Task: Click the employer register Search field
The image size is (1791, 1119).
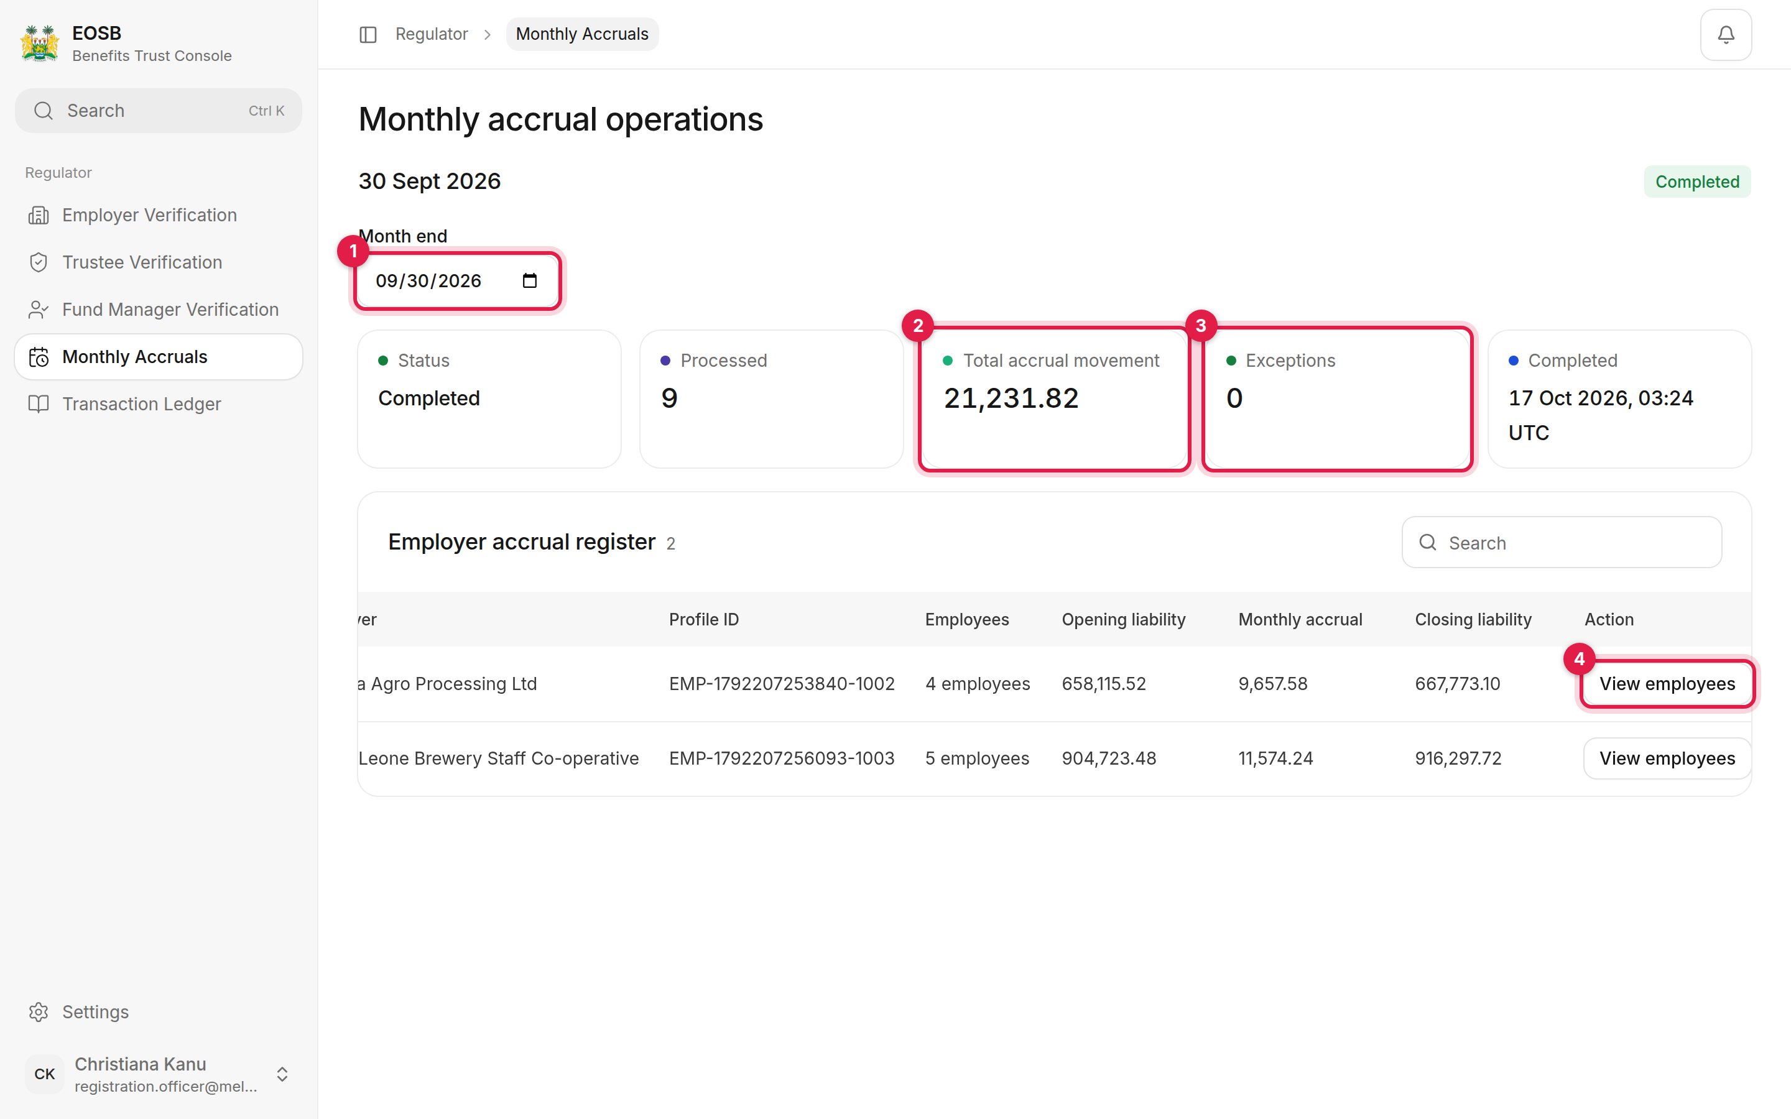Action: [x=1562, y=543]
